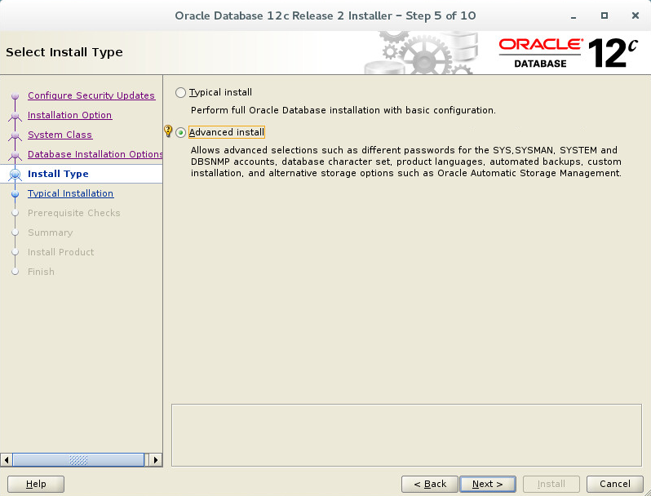The image size is (651, 496).
Task: Open the System Class step link
Action: 60,135
